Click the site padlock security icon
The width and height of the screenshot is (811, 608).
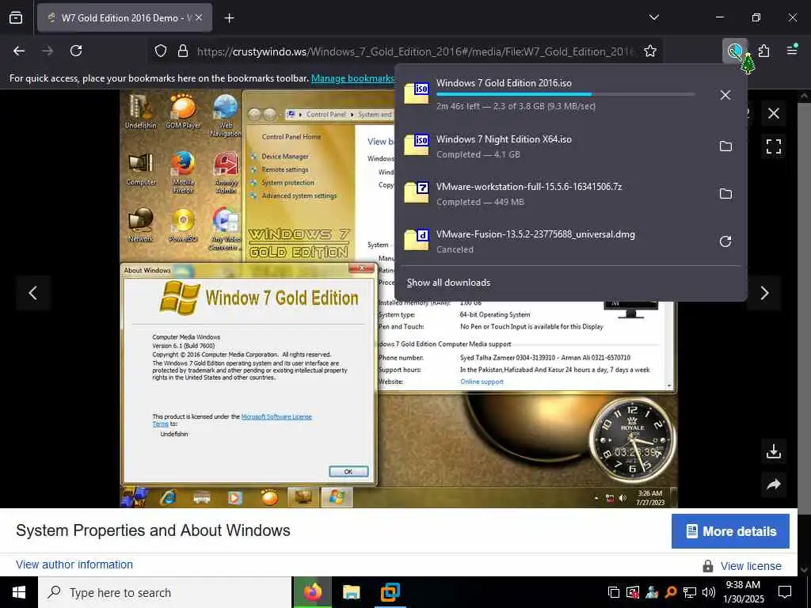(183, 51)
